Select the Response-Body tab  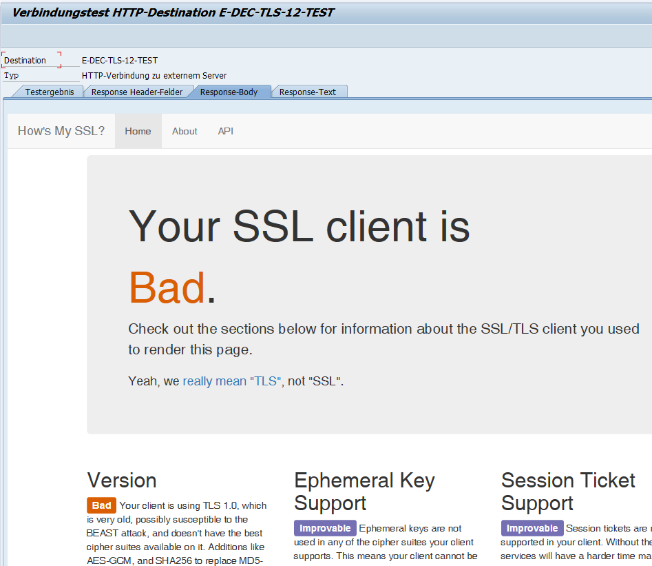click(x=231, y=90)
